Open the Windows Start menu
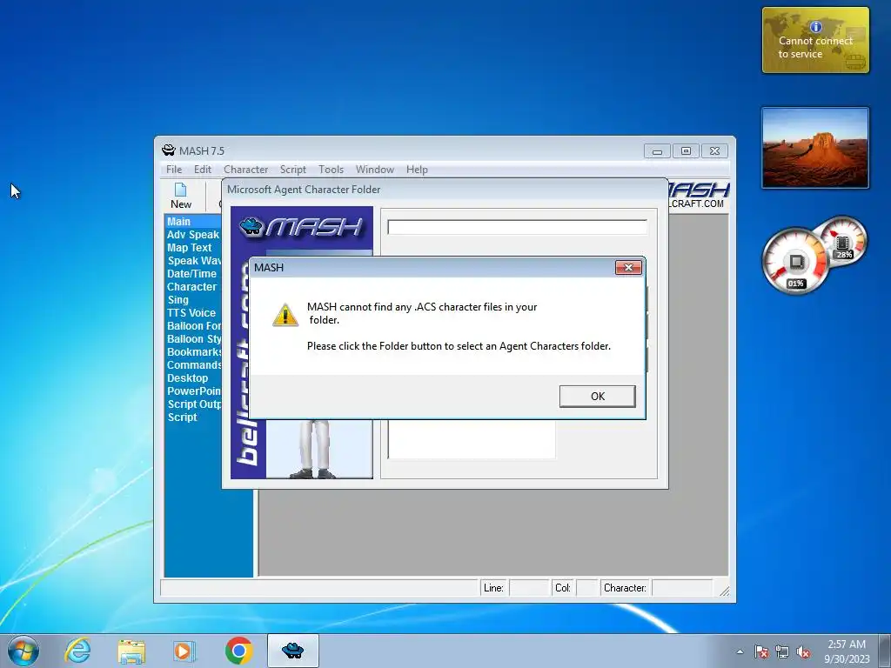Screen dimensions: 891x668 click(x=23, y=651)
